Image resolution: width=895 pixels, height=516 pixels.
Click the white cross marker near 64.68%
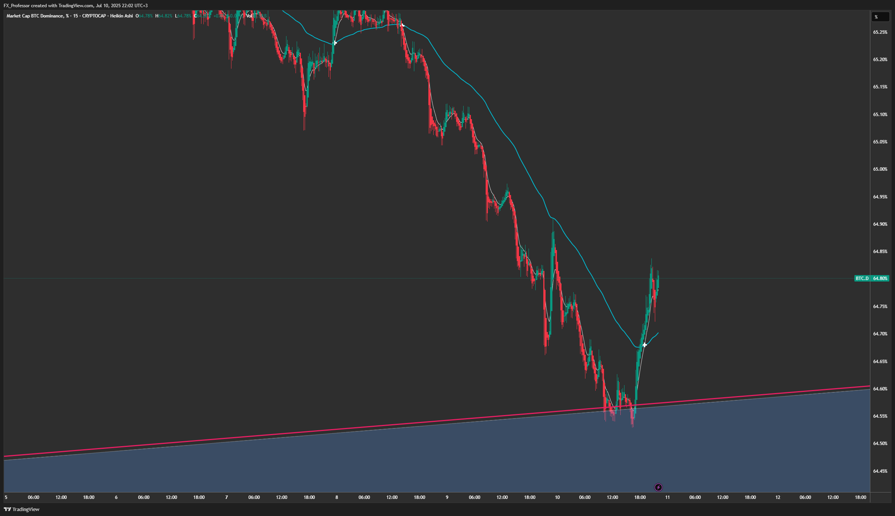pyautogui.click(x=645, y=345)
